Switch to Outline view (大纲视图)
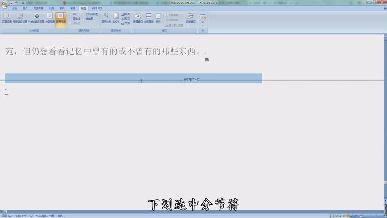Viewport: 387px width, 218px height. (x=50, y=18)
